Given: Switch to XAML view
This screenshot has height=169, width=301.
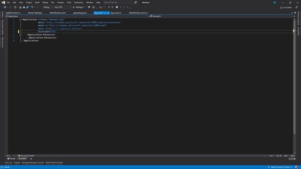Looking at the screenshot, I should [x=23, y=159].
